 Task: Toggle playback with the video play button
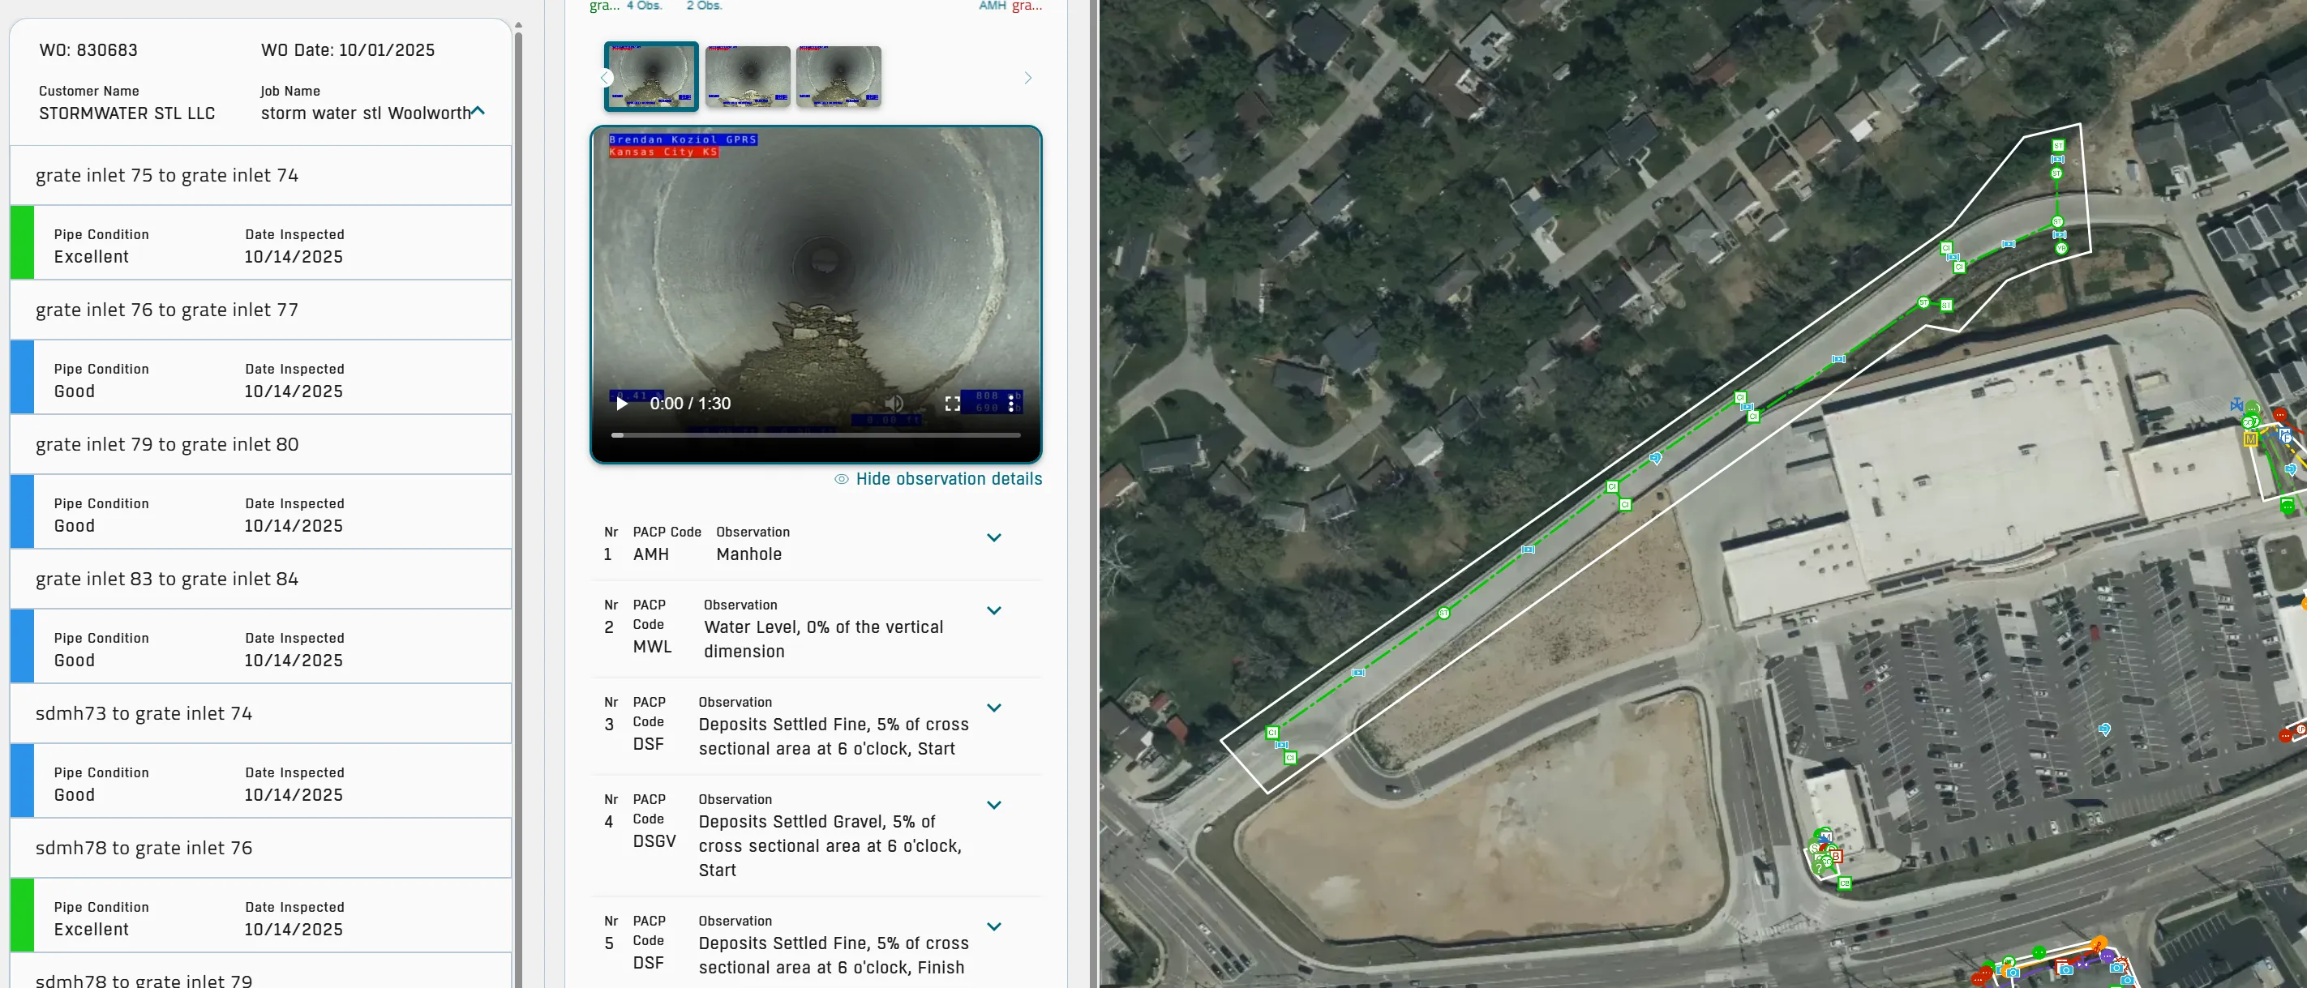621,404
